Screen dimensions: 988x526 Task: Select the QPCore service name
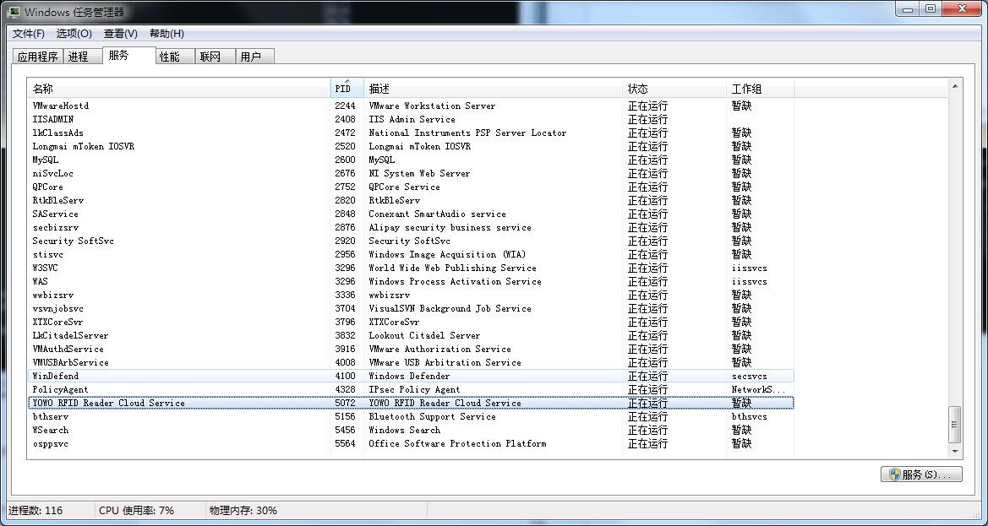point(48,187)
